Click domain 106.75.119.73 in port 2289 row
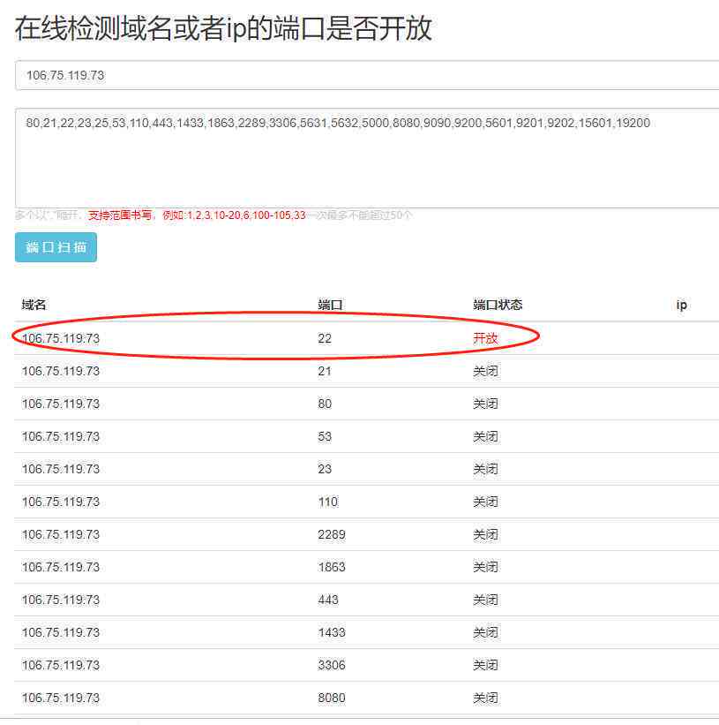Screen dimensions: 719x725 click(61, 534)
